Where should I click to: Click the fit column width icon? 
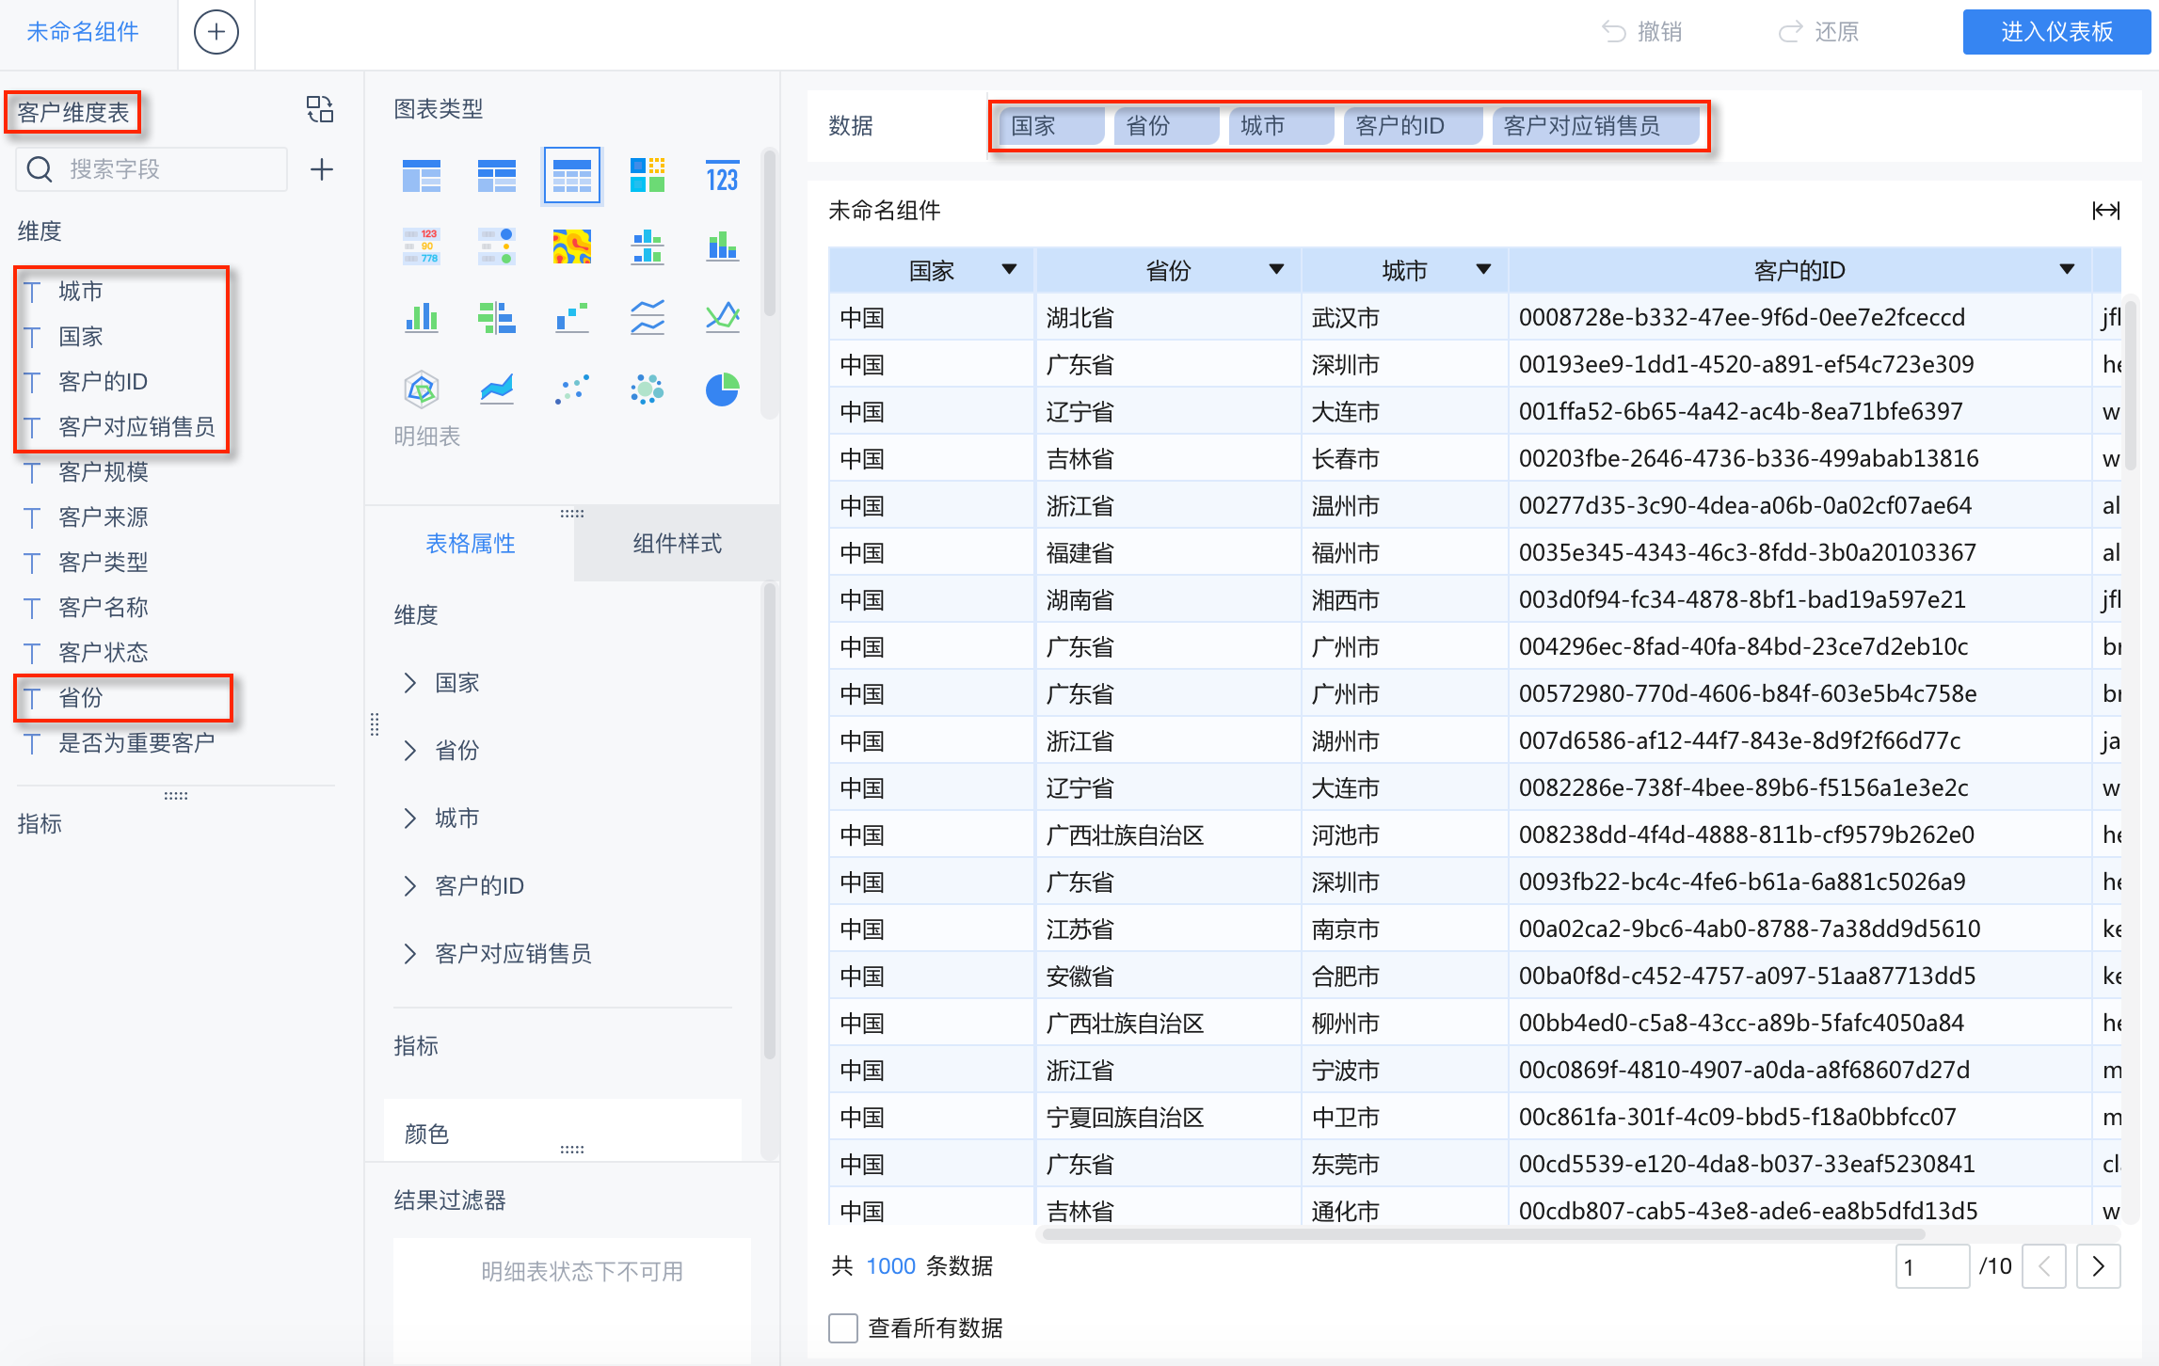click(2105, 211)
